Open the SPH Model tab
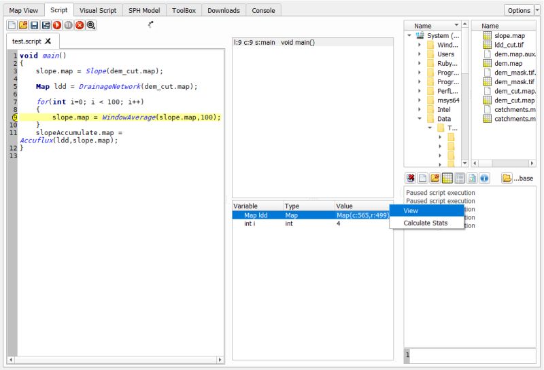 point(144,10)
